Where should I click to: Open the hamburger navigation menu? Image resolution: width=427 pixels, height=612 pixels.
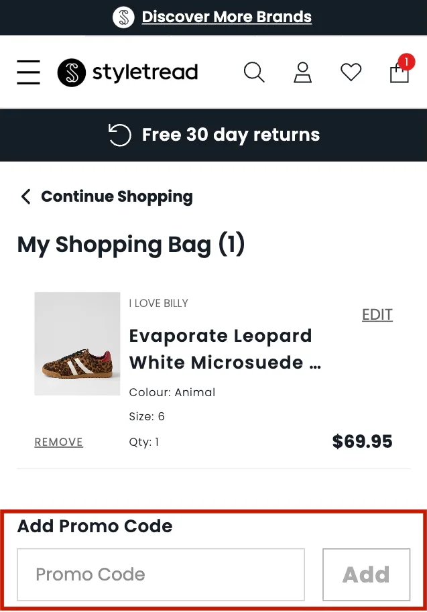[x=29, y=72]
